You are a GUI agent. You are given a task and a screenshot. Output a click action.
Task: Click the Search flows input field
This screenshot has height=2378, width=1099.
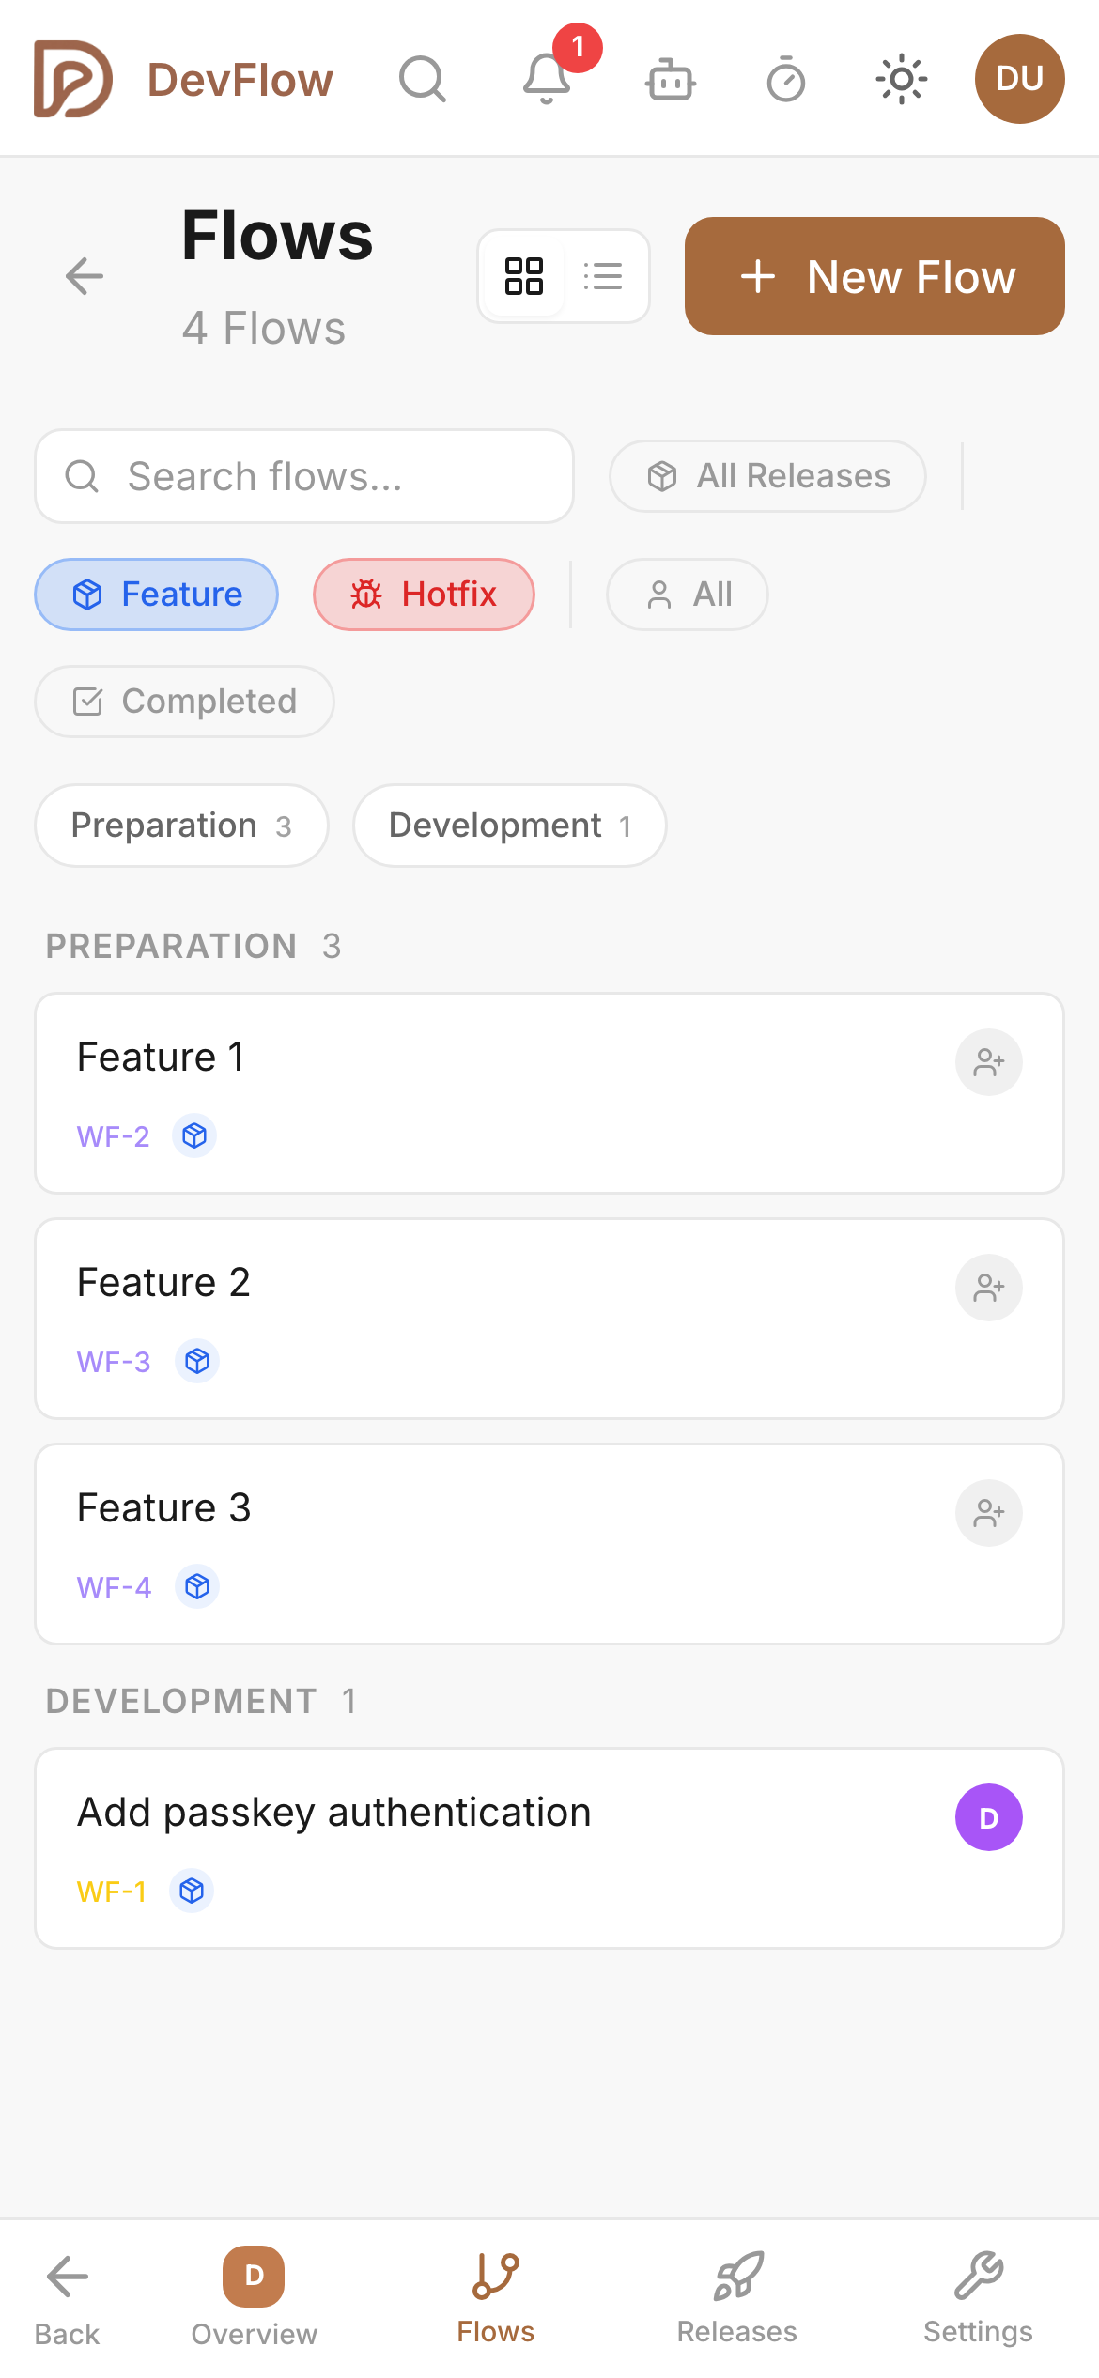click(x=304, y=476)
